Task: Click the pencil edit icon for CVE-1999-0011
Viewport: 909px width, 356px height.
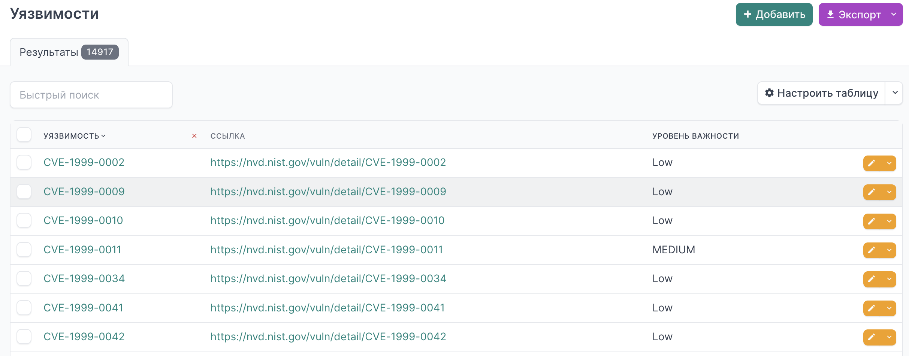Action: click(x=872, y=250)
